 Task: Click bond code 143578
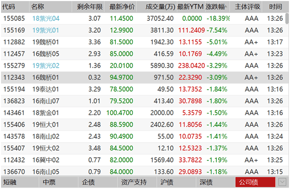pos(14,136)
